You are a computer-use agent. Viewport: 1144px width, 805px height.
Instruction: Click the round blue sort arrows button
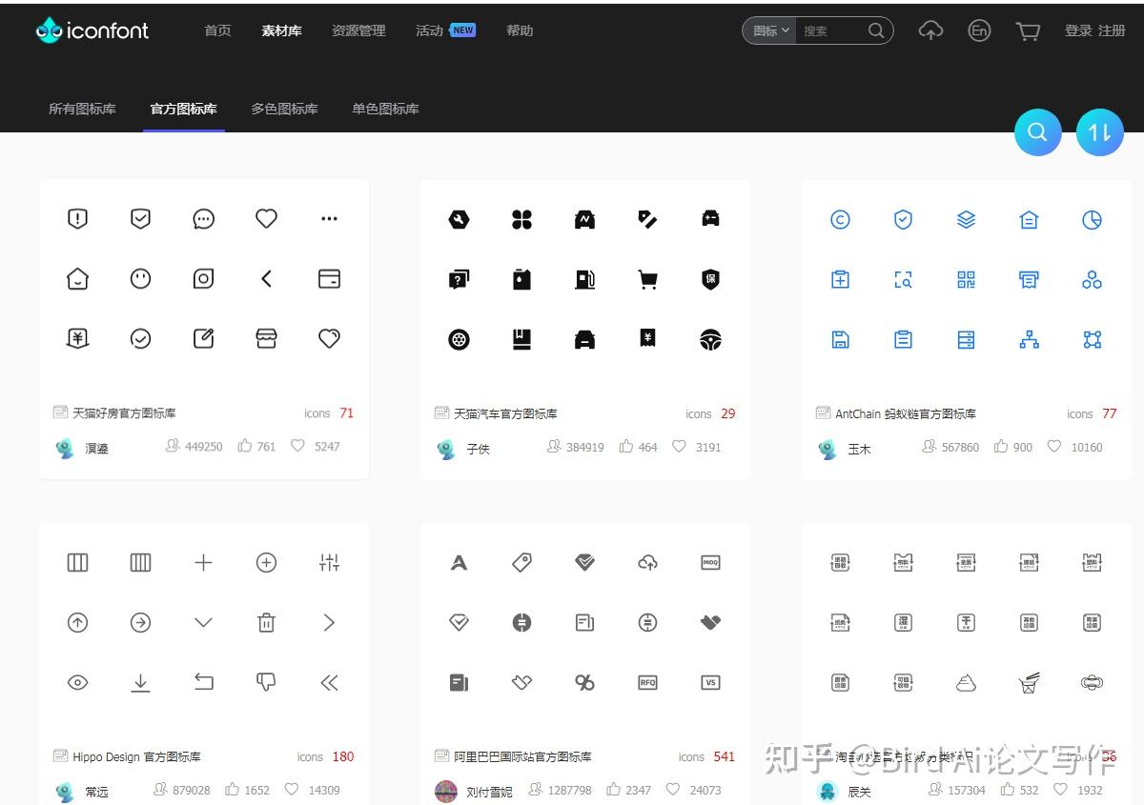(1100, 132)
